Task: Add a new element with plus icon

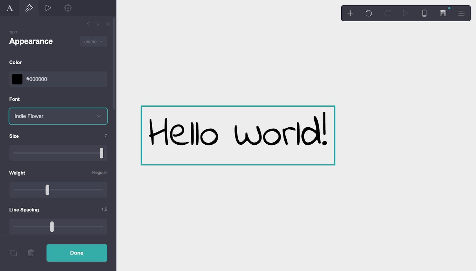Action: click(350, 13)
